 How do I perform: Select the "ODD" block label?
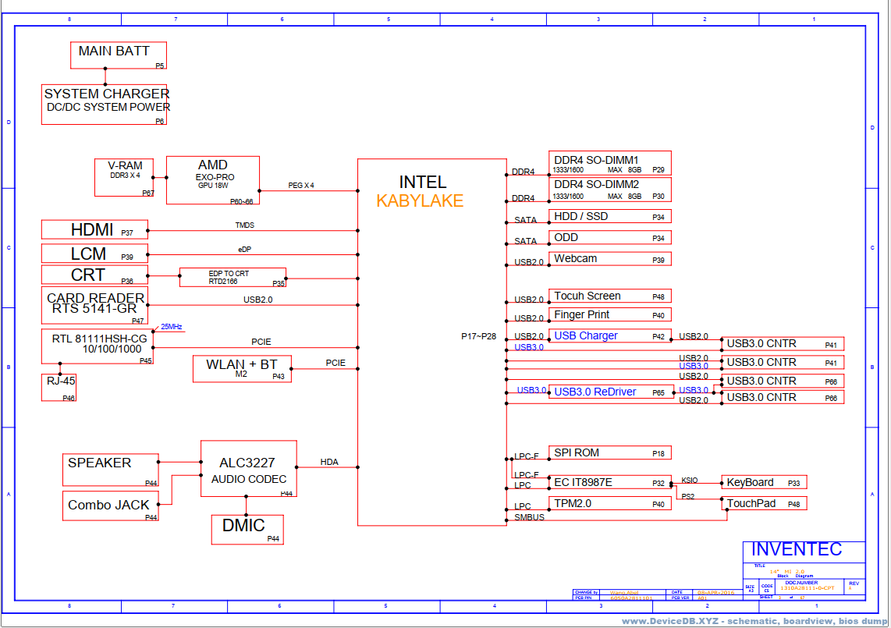(566, 238)
